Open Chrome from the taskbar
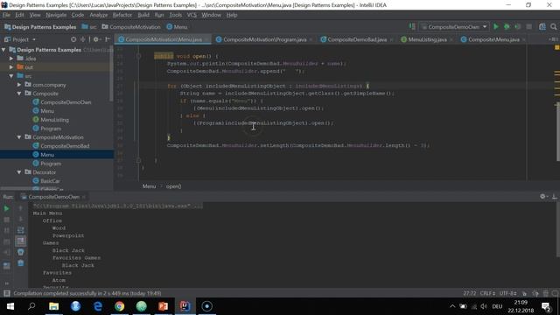 [120, 306]
